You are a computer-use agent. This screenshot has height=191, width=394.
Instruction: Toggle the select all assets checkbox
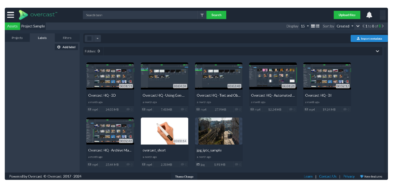[89, 39]
